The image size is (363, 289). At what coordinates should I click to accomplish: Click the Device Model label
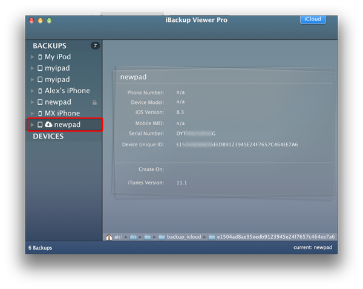tap(148, 103)
